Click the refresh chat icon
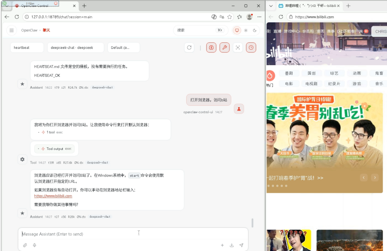 pyautogui.click(x=189, y=48)
